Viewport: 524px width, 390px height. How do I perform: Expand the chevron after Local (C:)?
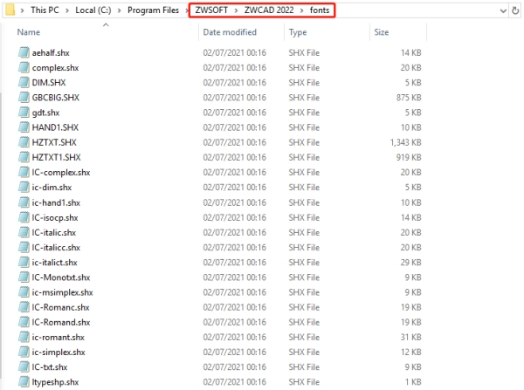[120, 10]
